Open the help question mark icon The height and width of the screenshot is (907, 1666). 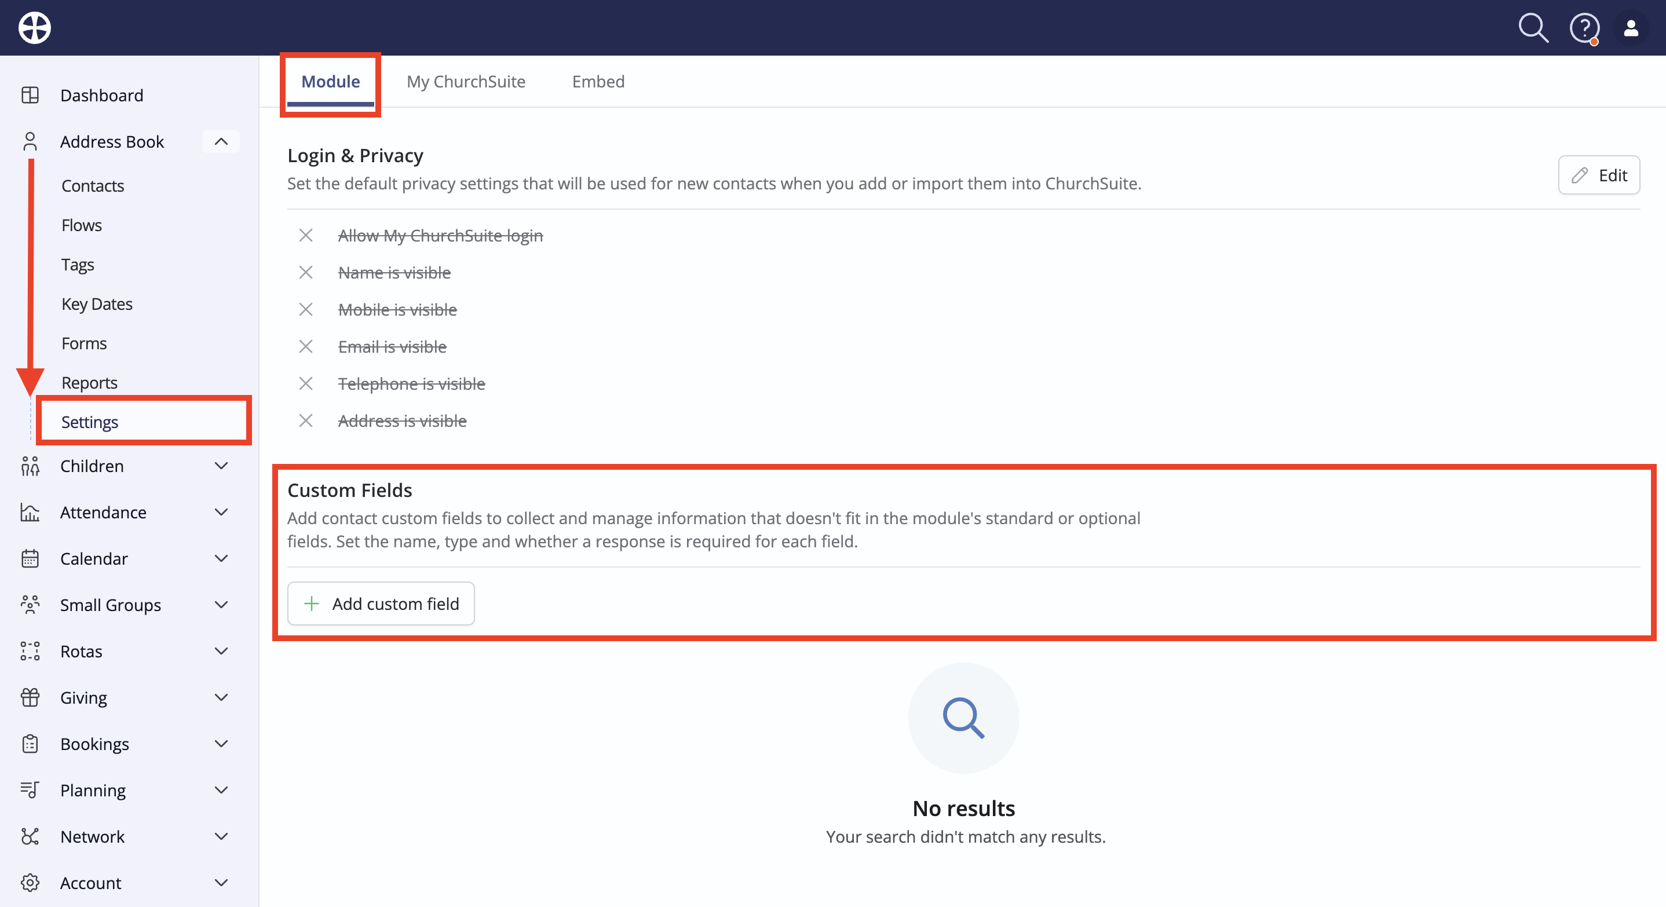pyautogui.click(x=1584, y=28)
